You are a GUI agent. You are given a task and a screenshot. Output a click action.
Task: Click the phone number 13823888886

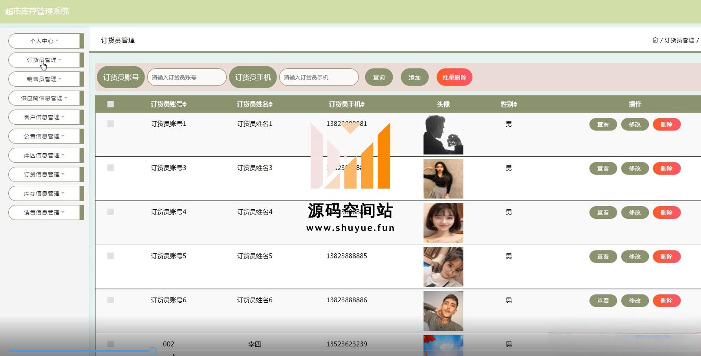click(x=347, y=300)
